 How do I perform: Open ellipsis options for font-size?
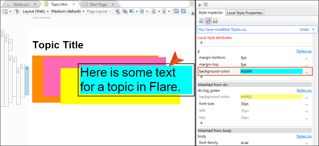click(307, 104)
